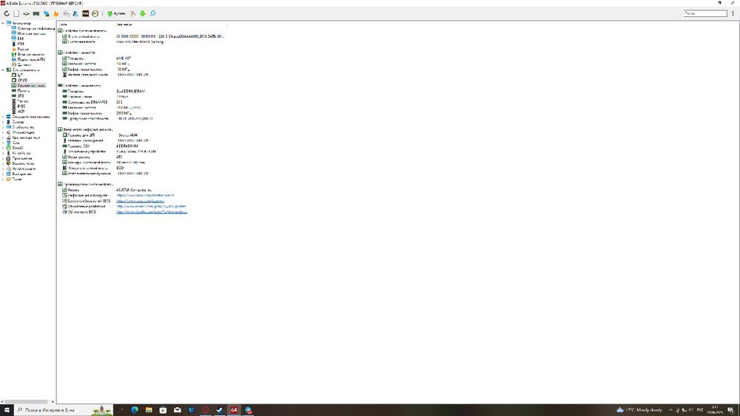Open the BIOS download URL link
The height and width of the screenshot is (416, 740).
[x=140, y=201]
